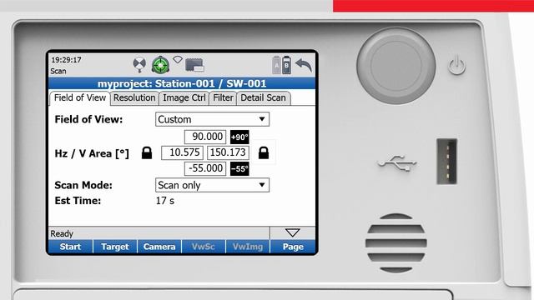The image size is (534, 300).
Task: Open the Detail Scan tab
Action: [264, 98]
